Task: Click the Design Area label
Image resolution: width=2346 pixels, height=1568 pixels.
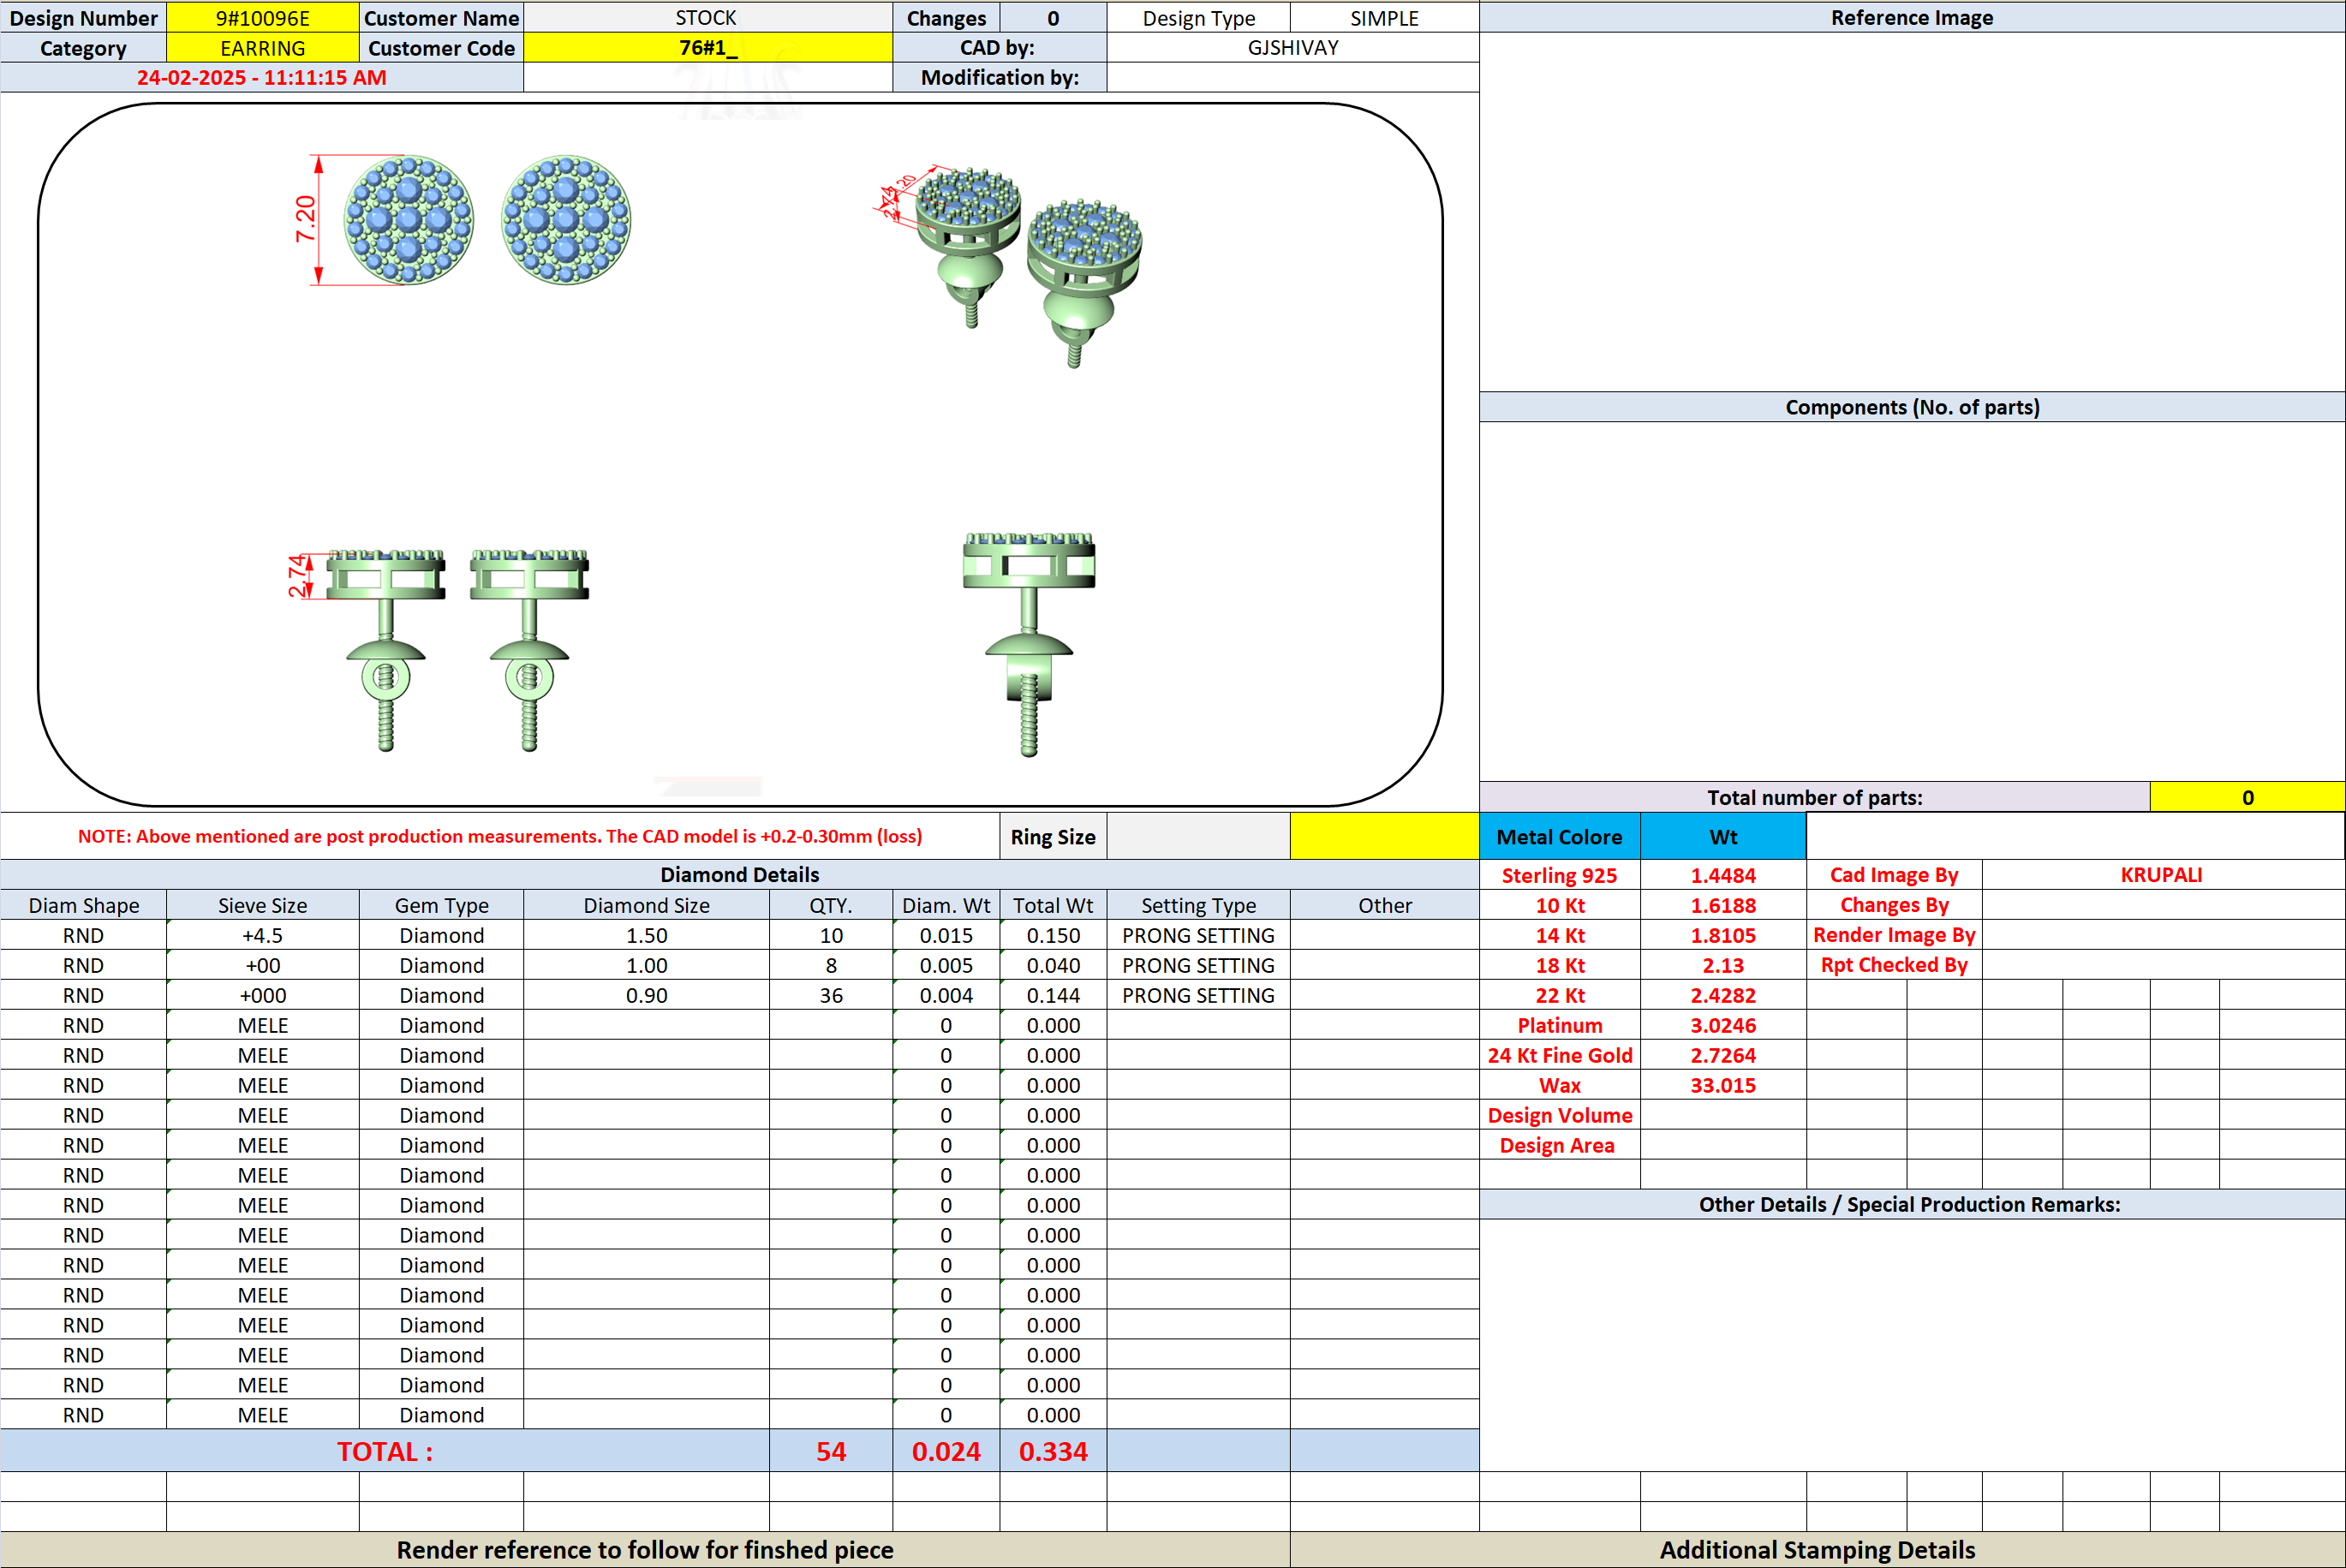Action: (x=1559, y=1145)
